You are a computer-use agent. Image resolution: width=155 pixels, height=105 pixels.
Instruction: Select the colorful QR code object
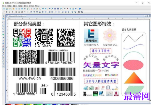click(22, 38)
